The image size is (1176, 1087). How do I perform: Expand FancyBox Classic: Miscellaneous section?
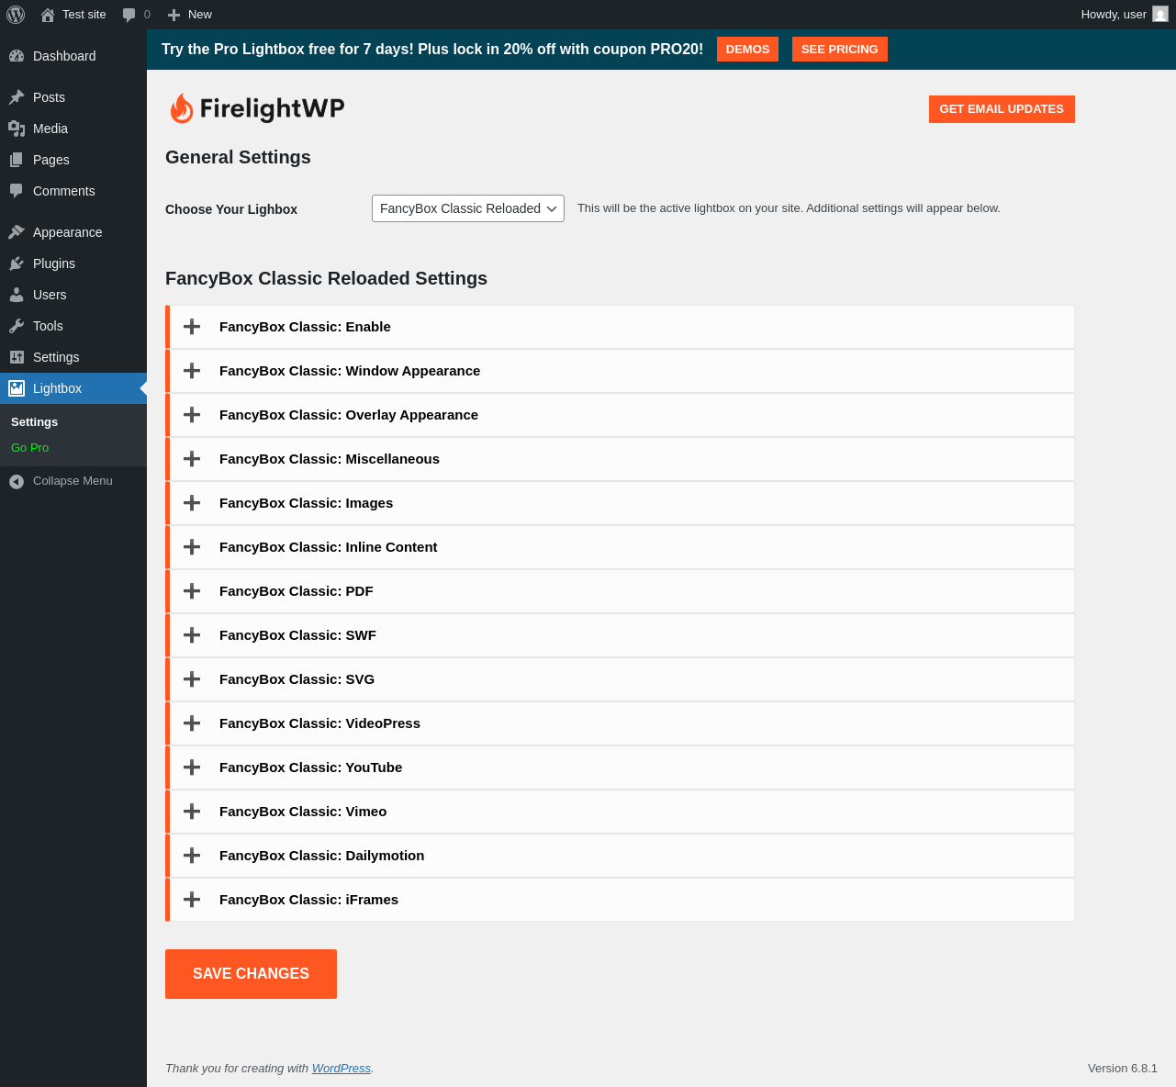pyautogui.click(x=620, y=459)
